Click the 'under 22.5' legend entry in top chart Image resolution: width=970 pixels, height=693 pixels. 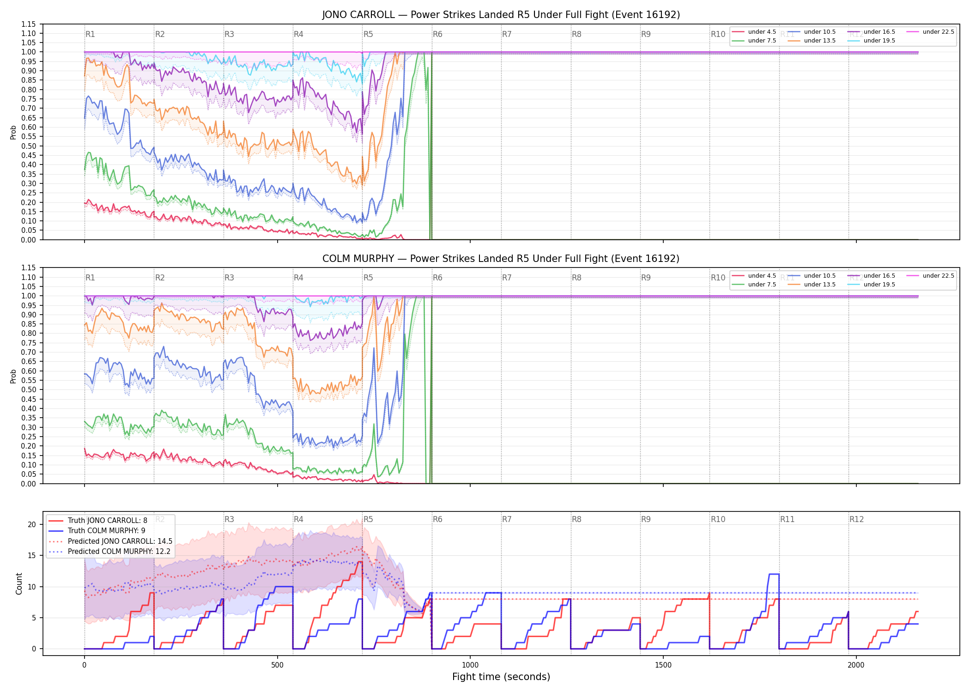[930, 32]
